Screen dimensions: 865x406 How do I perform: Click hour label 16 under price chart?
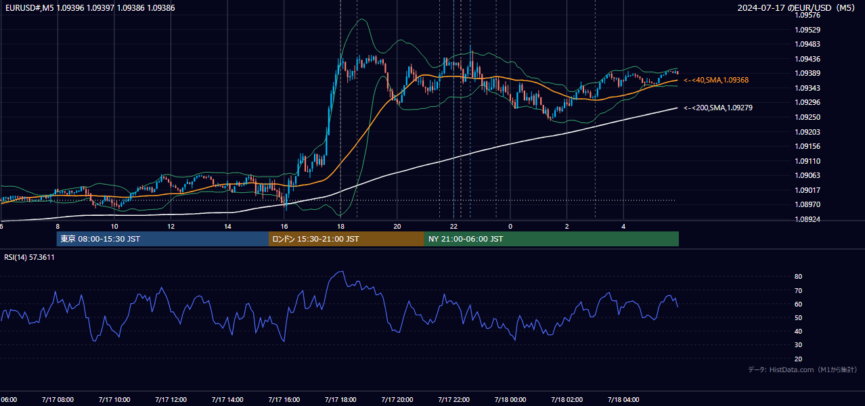point(284,226)
